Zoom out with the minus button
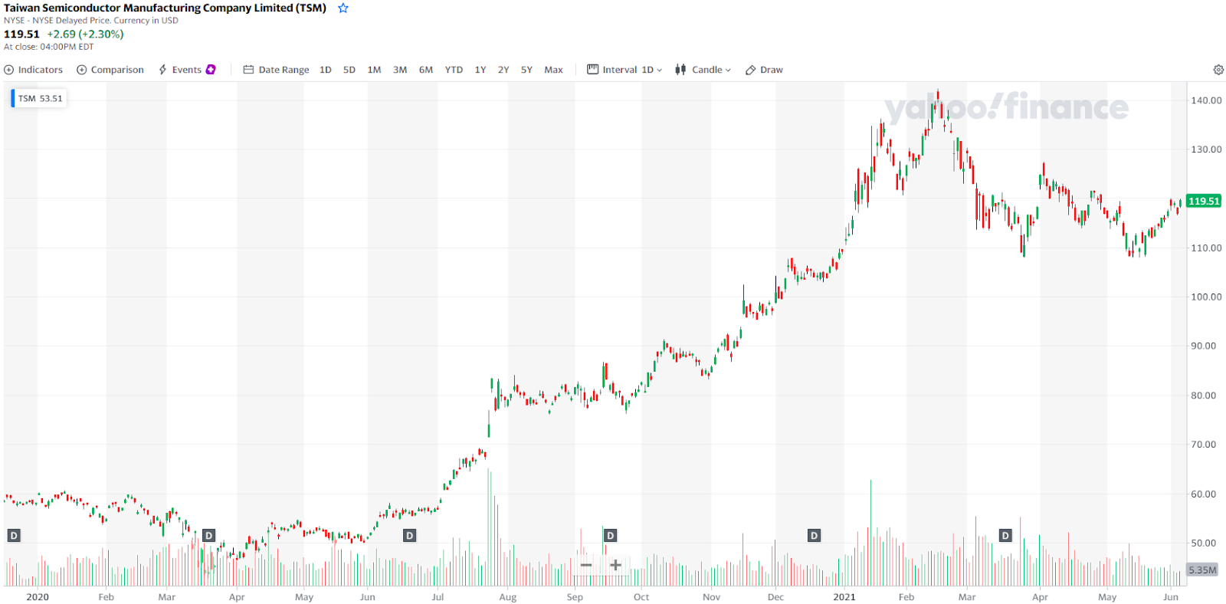This screenshot has width=1226, height=604. coord(586,565)
